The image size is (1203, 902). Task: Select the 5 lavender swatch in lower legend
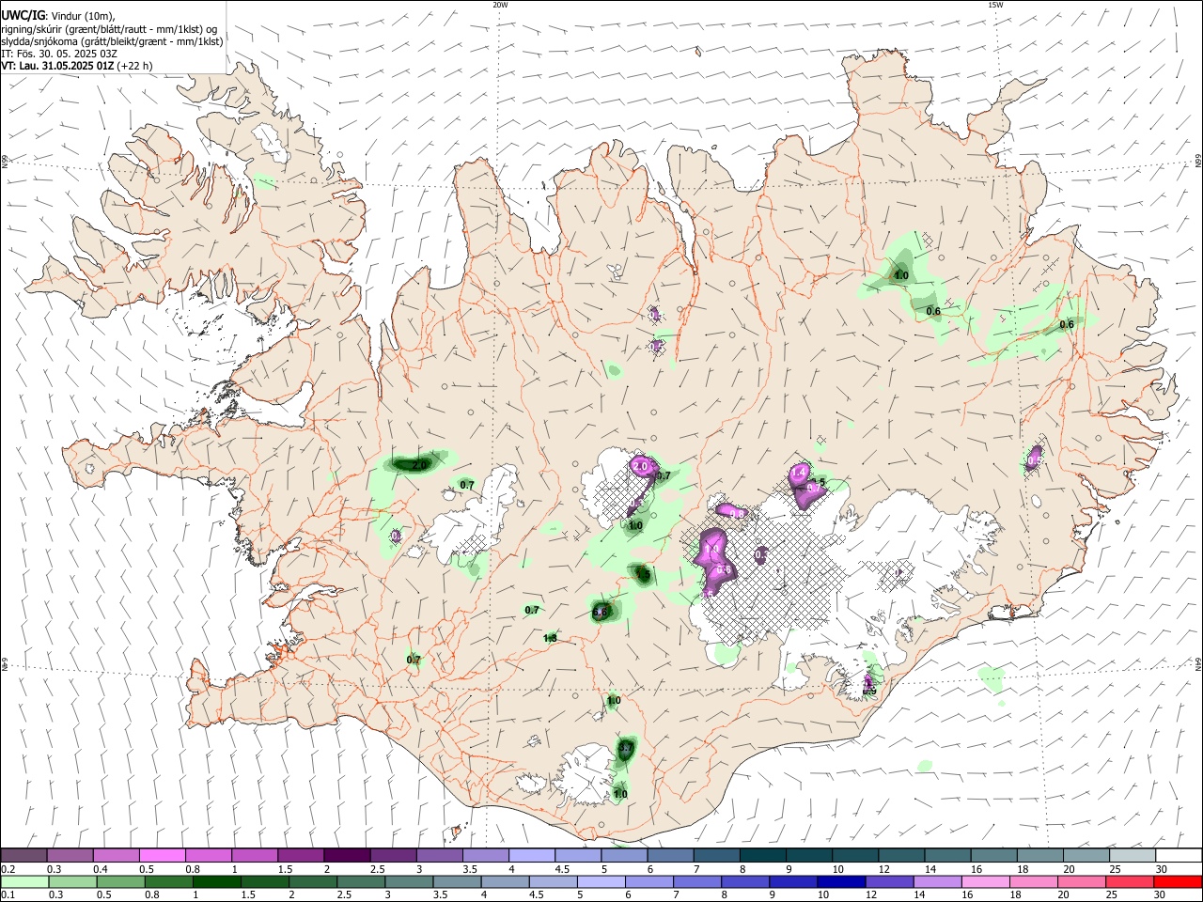pyautogui.click(x=601, y=882)
